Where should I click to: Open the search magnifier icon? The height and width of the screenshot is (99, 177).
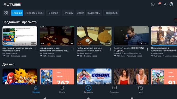pos(165,4)
